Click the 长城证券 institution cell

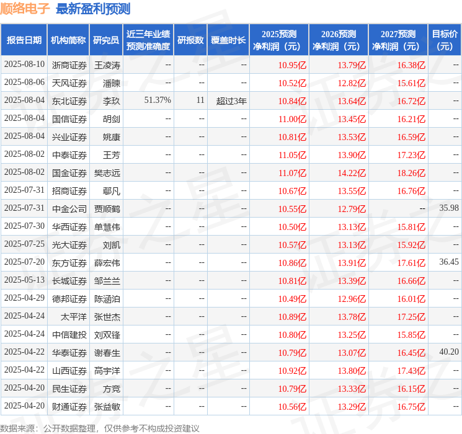pyautogui.click(x=69, y=281)
